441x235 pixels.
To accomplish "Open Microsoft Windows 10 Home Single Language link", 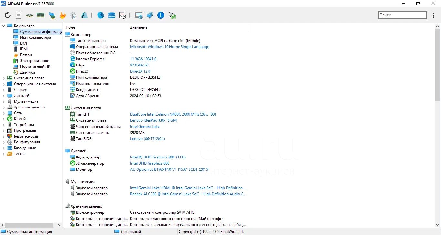I will [169, 47].
